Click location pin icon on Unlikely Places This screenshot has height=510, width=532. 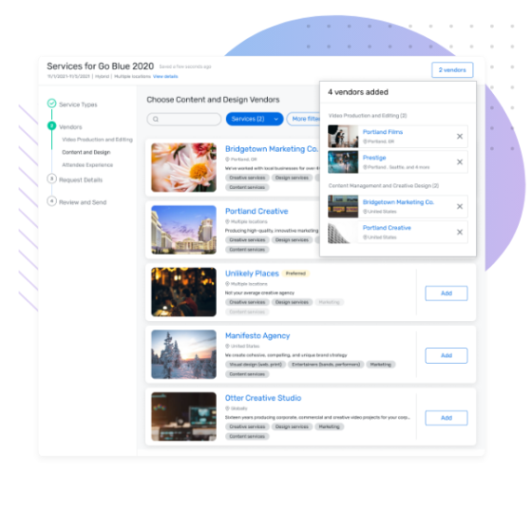(227, 284)
